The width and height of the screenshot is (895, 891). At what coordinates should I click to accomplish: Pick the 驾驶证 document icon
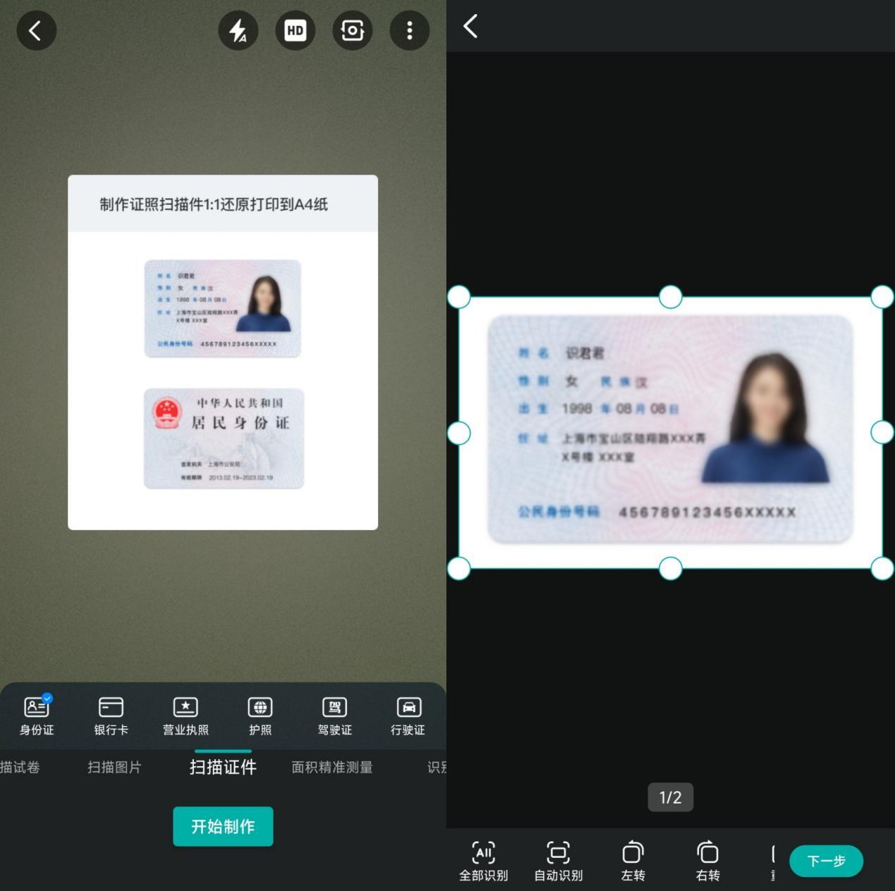tap(334, 714)
